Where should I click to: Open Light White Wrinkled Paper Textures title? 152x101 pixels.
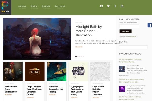[x=98, y=90]
